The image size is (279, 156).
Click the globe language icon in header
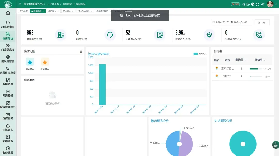253,4
